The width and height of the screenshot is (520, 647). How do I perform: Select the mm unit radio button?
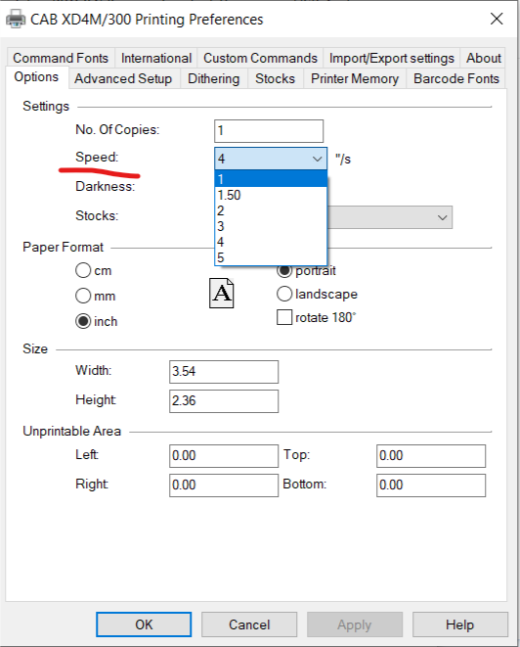coord(83,296)
